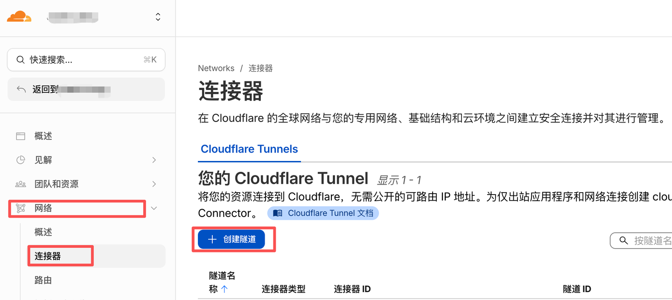The height and width of the screenshot is (300, 672).
Task: Expand the 团队和资源 submenu chevron
Action: 154,184
